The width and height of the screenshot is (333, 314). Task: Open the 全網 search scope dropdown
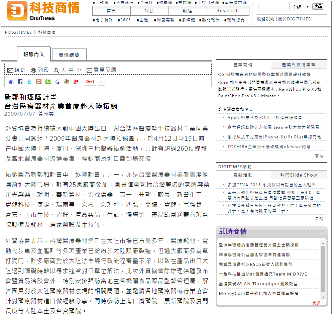tap(301, 7)
